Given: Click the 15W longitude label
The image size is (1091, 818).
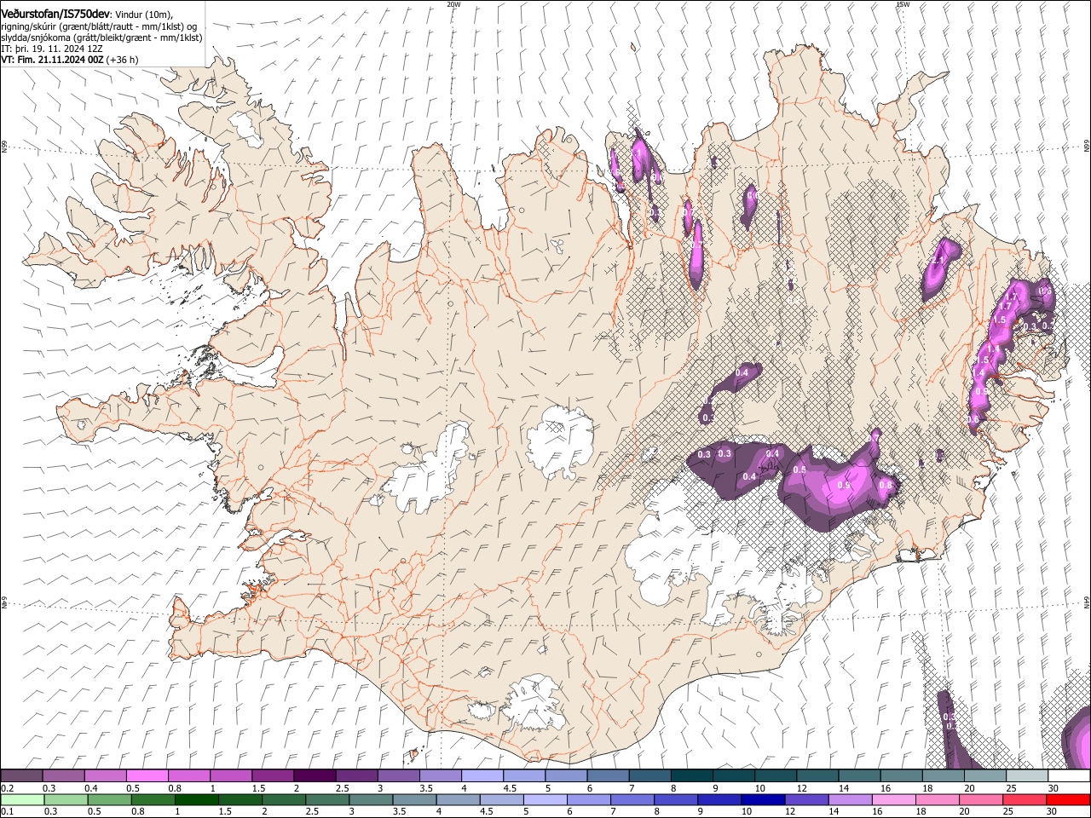Looking at the screenshot, I should (x=903, y=4).
